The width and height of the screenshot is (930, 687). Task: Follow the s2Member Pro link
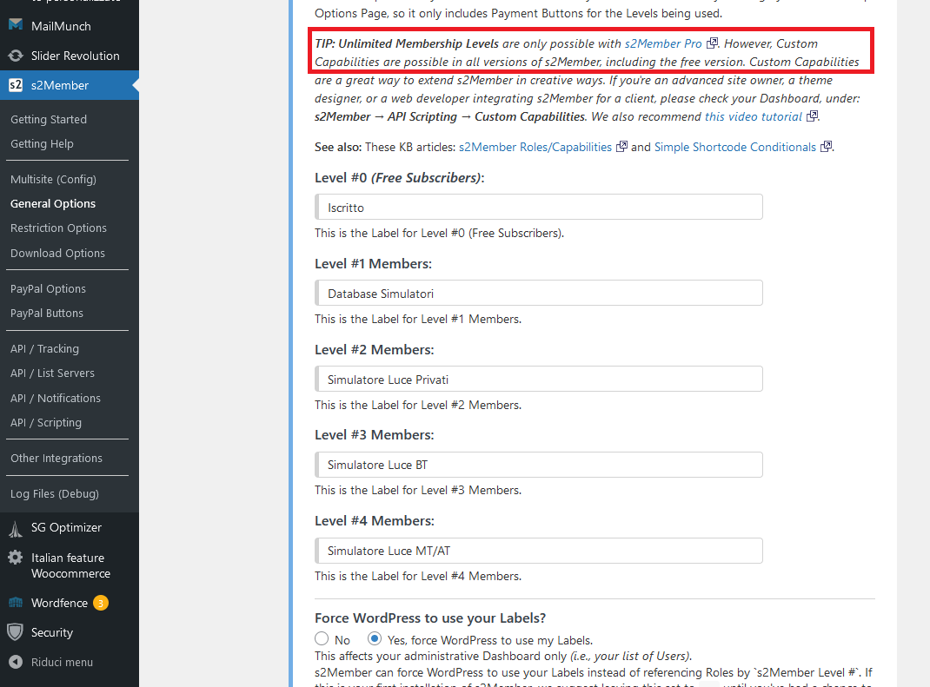click(x=663, y=43)
